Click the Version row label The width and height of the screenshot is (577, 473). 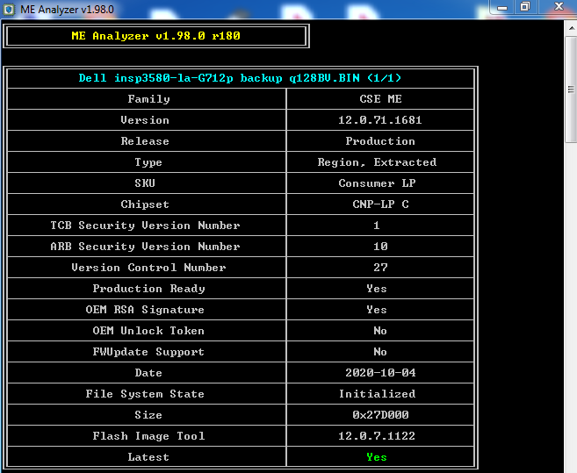coord(145,120)
